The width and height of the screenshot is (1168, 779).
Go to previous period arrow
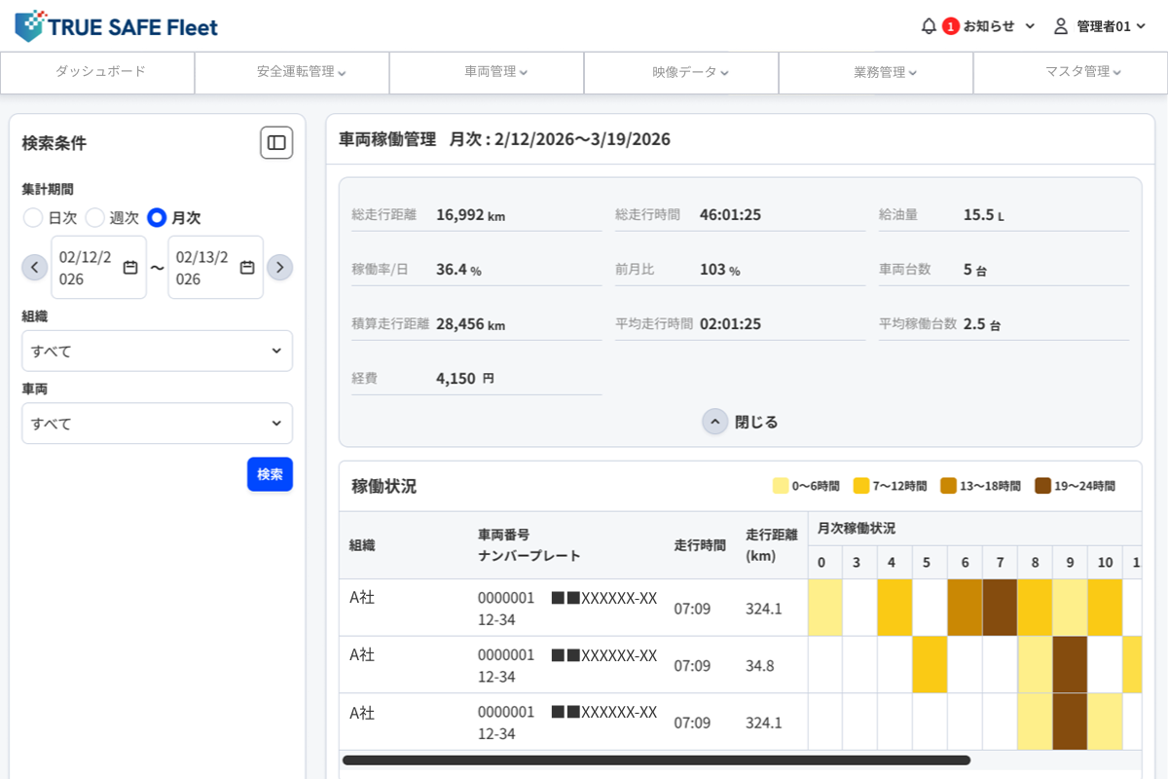point(35,267)
